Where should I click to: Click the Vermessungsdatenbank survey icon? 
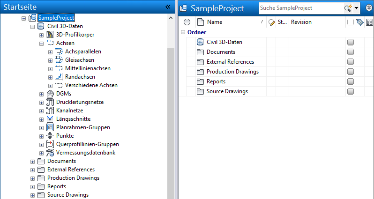point(51,153)
